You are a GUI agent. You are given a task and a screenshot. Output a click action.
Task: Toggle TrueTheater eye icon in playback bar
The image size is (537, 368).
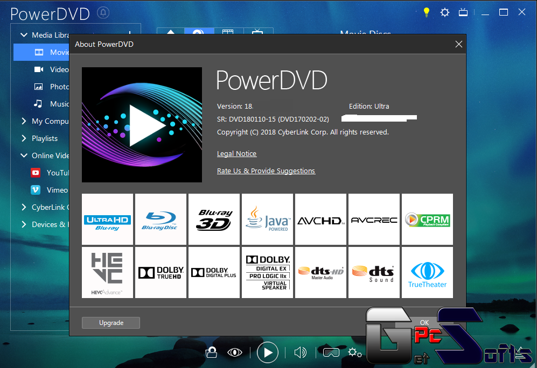click(235, 352)
